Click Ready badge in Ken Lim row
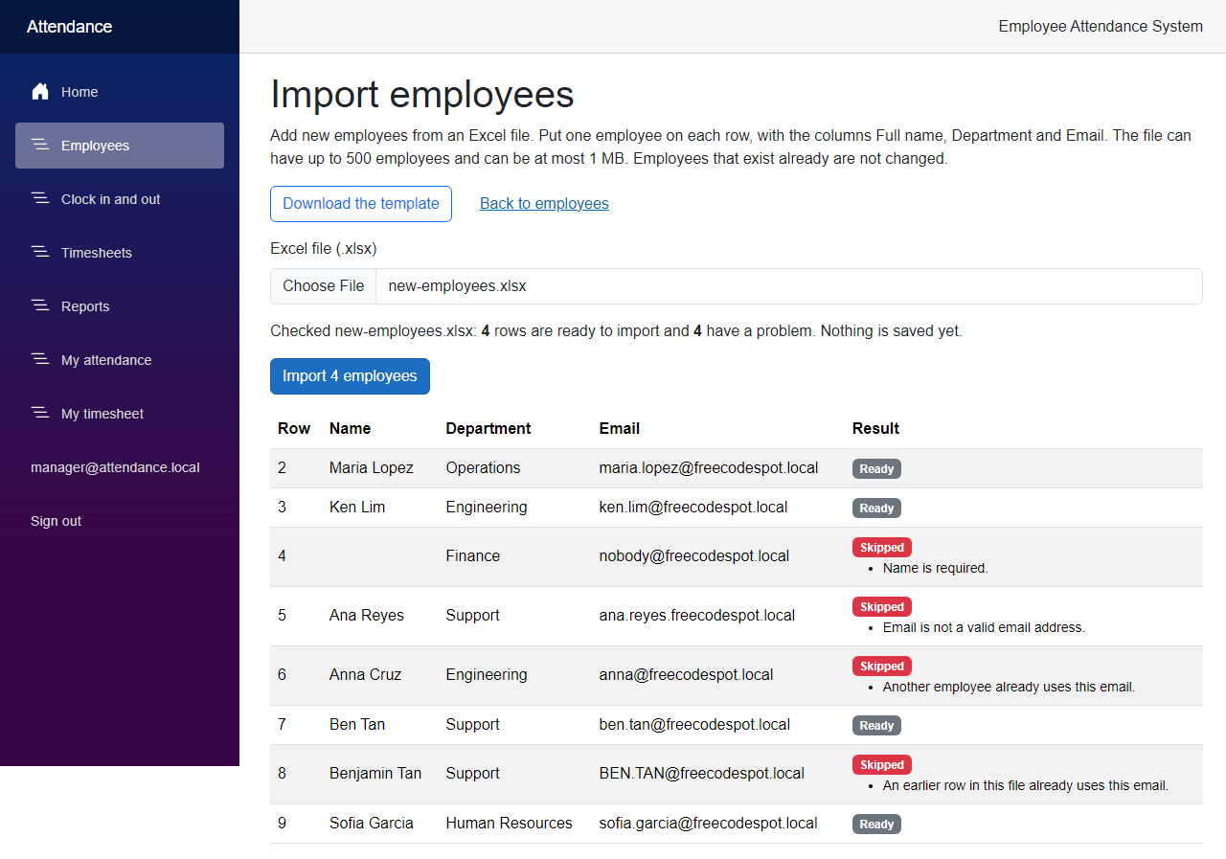Image resolution: width=1226 pixels, height=859 pixels. (x=876, y=509)
